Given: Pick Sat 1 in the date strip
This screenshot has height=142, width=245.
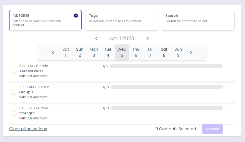Looking at the screenshot, I should pyautogui.click(x=66, y=52).
